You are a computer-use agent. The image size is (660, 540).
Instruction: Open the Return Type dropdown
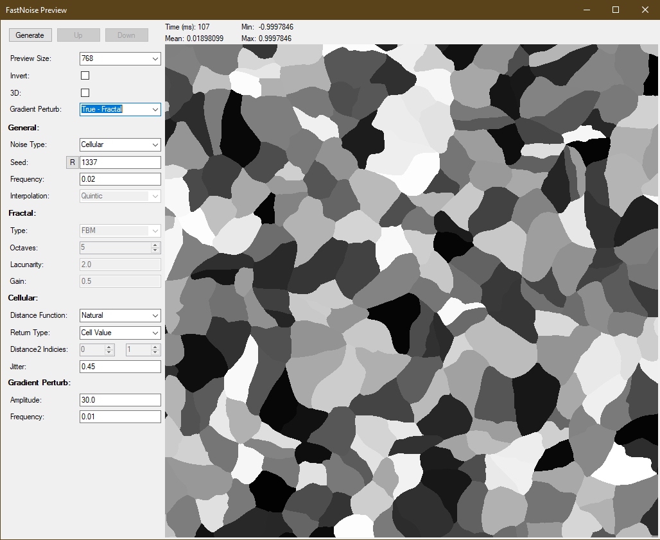click(x=120, y=333)
